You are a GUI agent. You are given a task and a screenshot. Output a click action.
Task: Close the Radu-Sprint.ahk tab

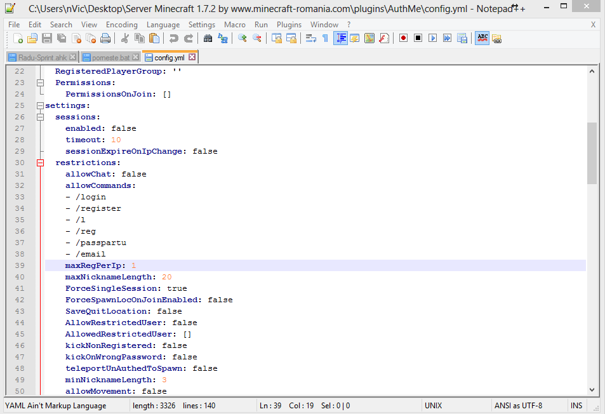coord(72,57)
